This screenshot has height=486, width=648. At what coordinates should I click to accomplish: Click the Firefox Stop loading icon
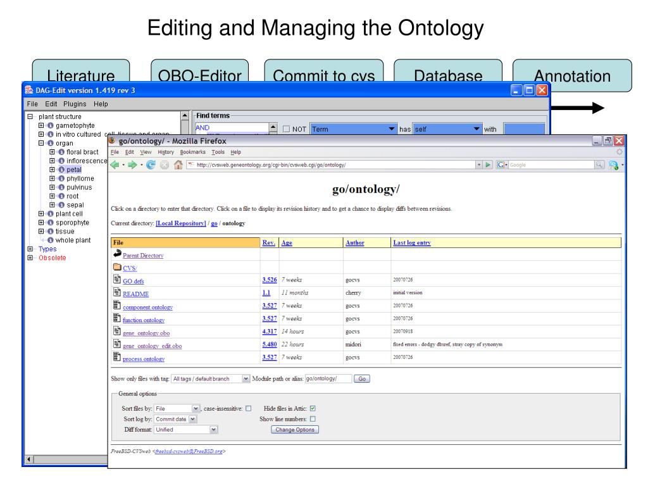(165, 165)
